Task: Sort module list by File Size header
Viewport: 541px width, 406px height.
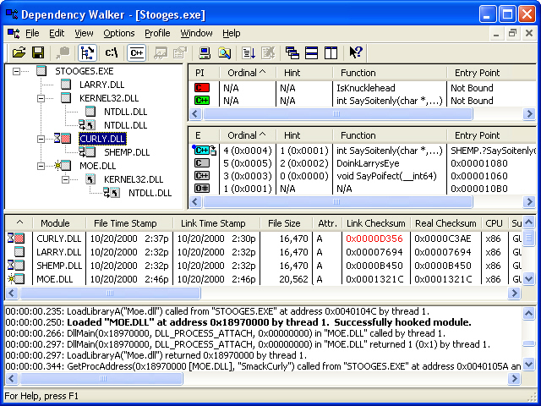Action: tap(284, 222)
